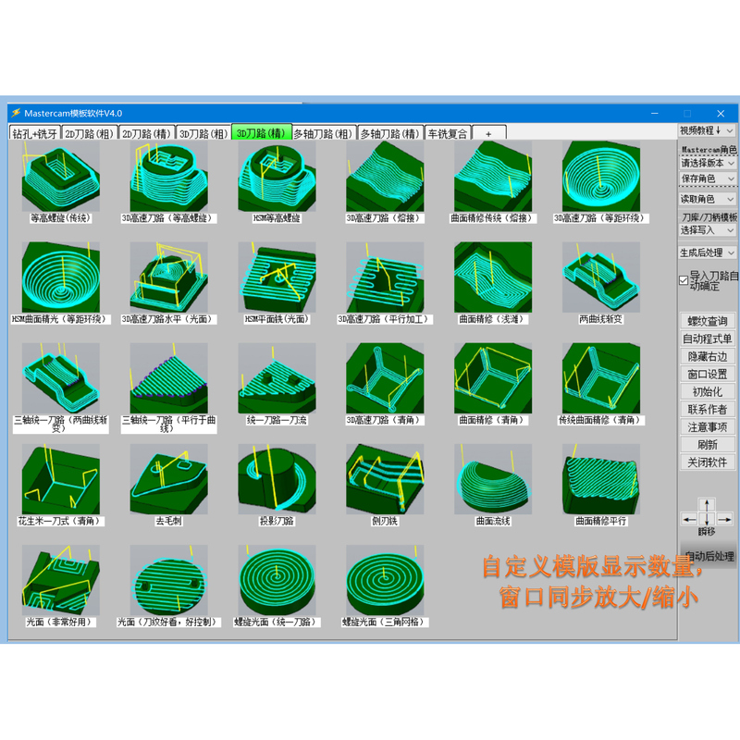The height and width of the screenshot is (740, 740).
Task: Select the 3D高速刀路(清角) template
Action: 385,378
